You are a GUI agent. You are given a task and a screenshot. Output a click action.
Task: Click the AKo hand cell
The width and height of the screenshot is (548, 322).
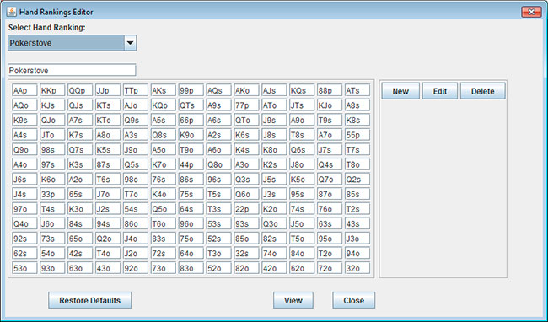pyautogui.click(x=246, y=90)
